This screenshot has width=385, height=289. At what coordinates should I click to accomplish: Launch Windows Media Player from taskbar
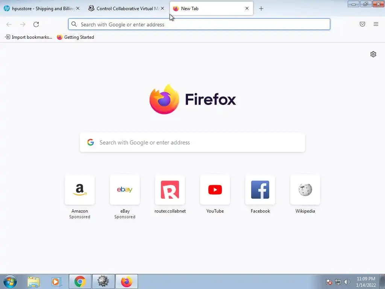(56, 282)
